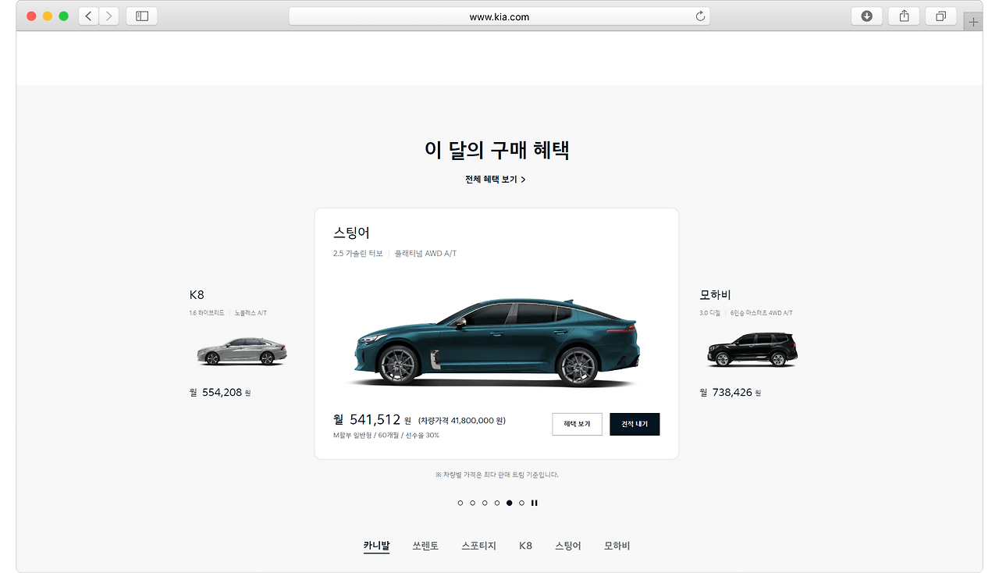999x573 pixels.
Task: Click the 2.5 가솔린 터보 engine text
Action: 357,254
